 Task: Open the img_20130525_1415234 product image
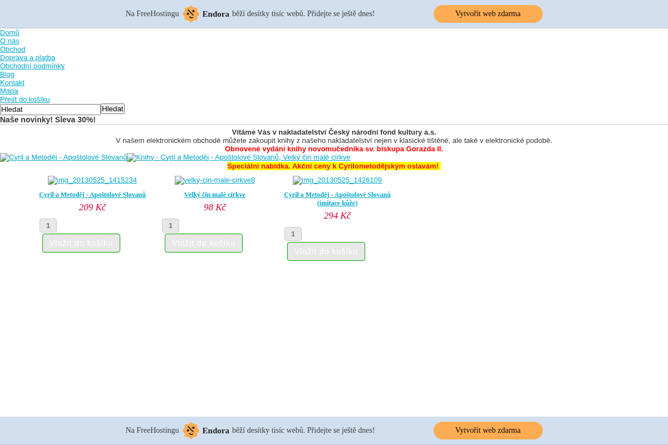coord(92,180)
